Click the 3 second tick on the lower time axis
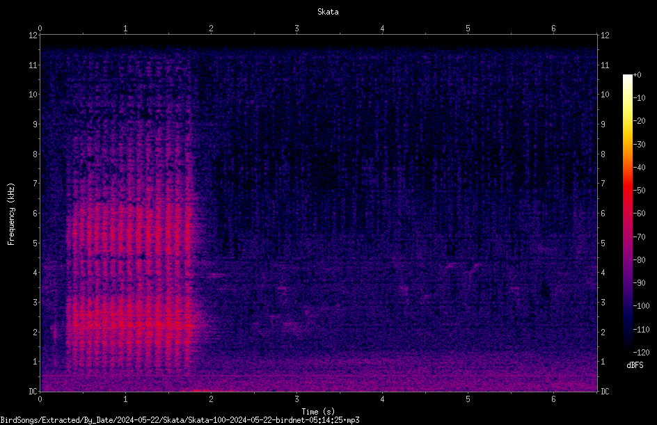 pos(296,399)
